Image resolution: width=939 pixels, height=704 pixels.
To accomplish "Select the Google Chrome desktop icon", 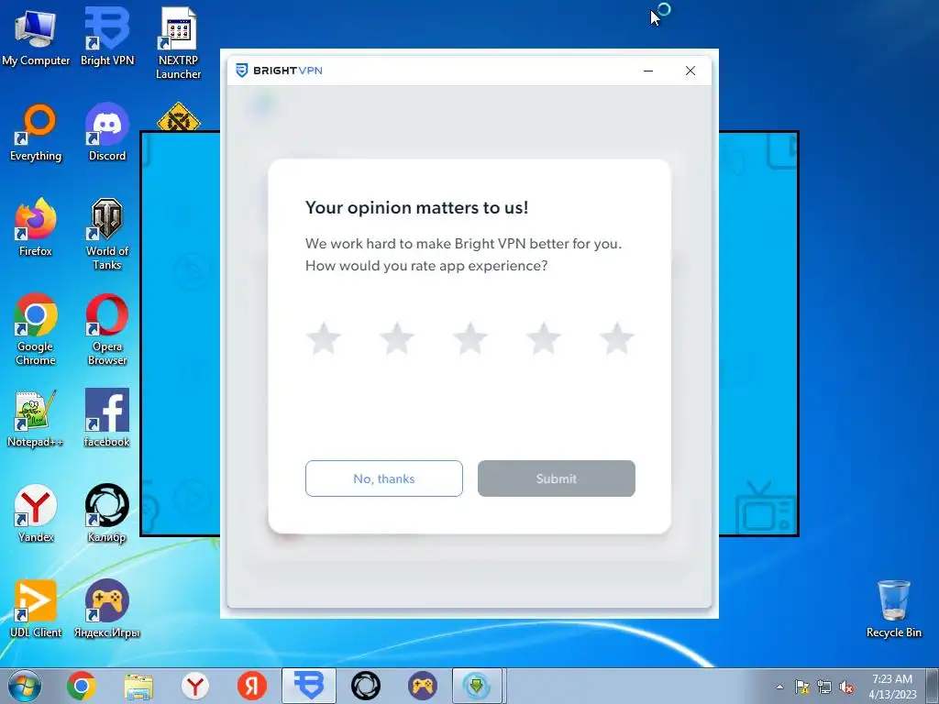I will point(36,330).
